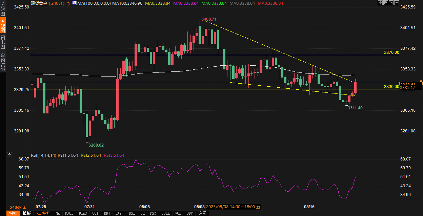The height and width of the screenshot is (216, 423).
Task: Click the 08/05 date marker on time axis
Action: 144,207
